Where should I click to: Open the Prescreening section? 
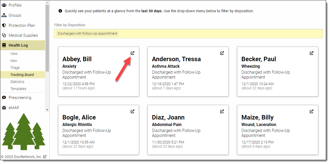20,98
